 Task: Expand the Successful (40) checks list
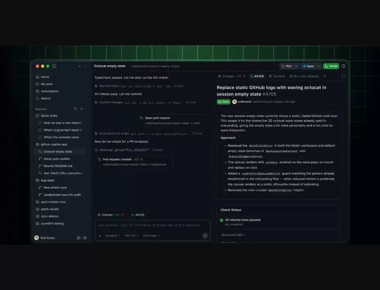pos(233,235)
